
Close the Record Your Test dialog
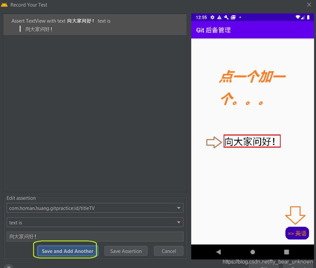(x=309, y=5)
